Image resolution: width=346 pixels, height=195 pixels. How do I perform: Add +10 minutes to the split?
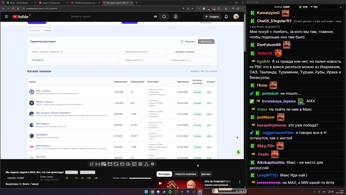pos(89,178)
